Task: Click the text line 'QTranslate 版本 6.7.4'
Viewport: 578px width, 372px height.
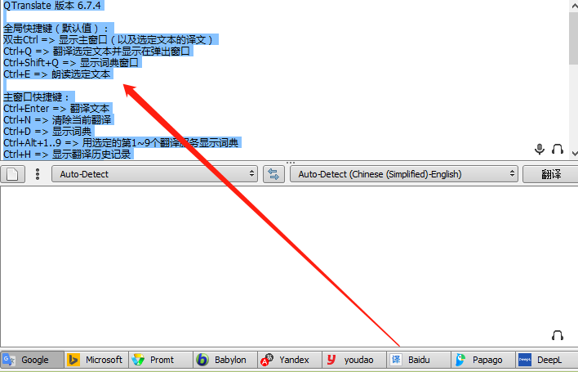Action: pos(52,5)
